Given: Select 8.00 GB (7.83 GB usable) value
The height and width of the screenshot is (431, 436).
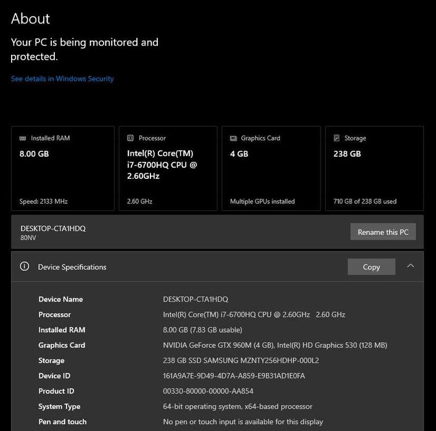Looking at the screenshot, I should [202, 330].
